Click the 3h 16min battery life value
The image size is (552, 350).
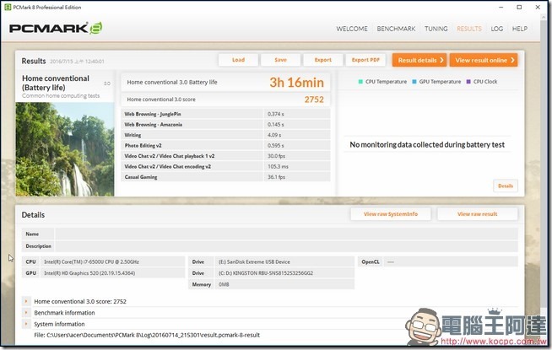(296, 83)
